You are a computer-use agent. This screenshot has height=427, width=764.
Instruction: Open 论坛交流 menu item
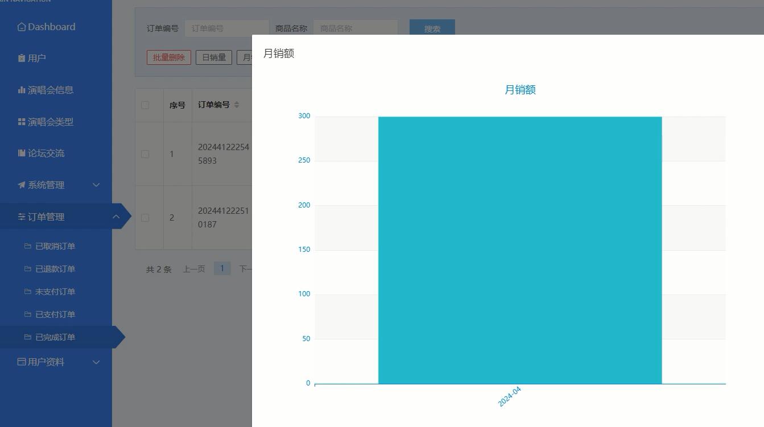(x=56, y=153)
